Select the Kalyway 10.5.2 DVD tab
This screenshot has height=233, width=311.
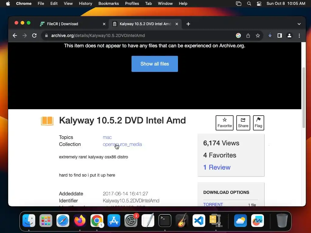tap(145, 24)
